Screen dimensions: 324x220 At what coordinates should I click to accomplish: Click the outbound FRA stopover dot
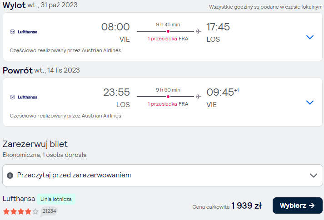pos(168,31)
